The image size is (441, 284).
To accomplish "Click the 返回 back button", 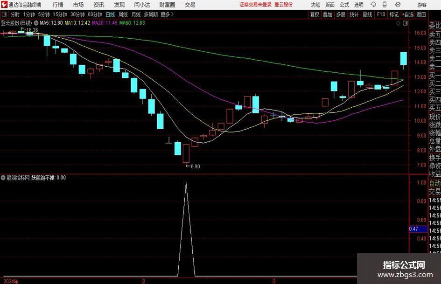I will (421, 14).
